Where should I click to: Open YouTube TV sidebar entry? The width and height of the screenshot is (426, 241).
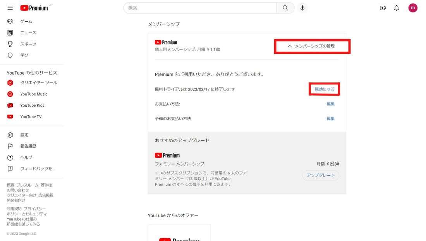31,117
